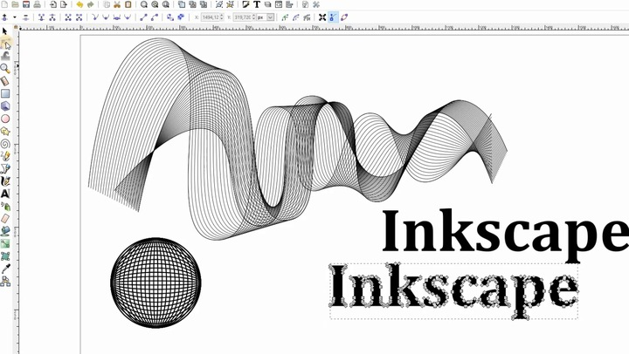Toggle show transformation handles

(x=322, y=17)
